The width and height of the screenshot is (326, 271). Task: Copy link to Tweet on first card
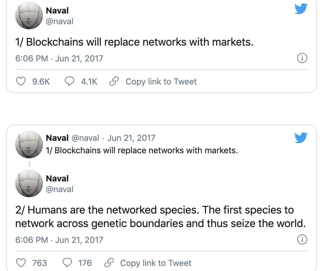click(x=161, y=82)
